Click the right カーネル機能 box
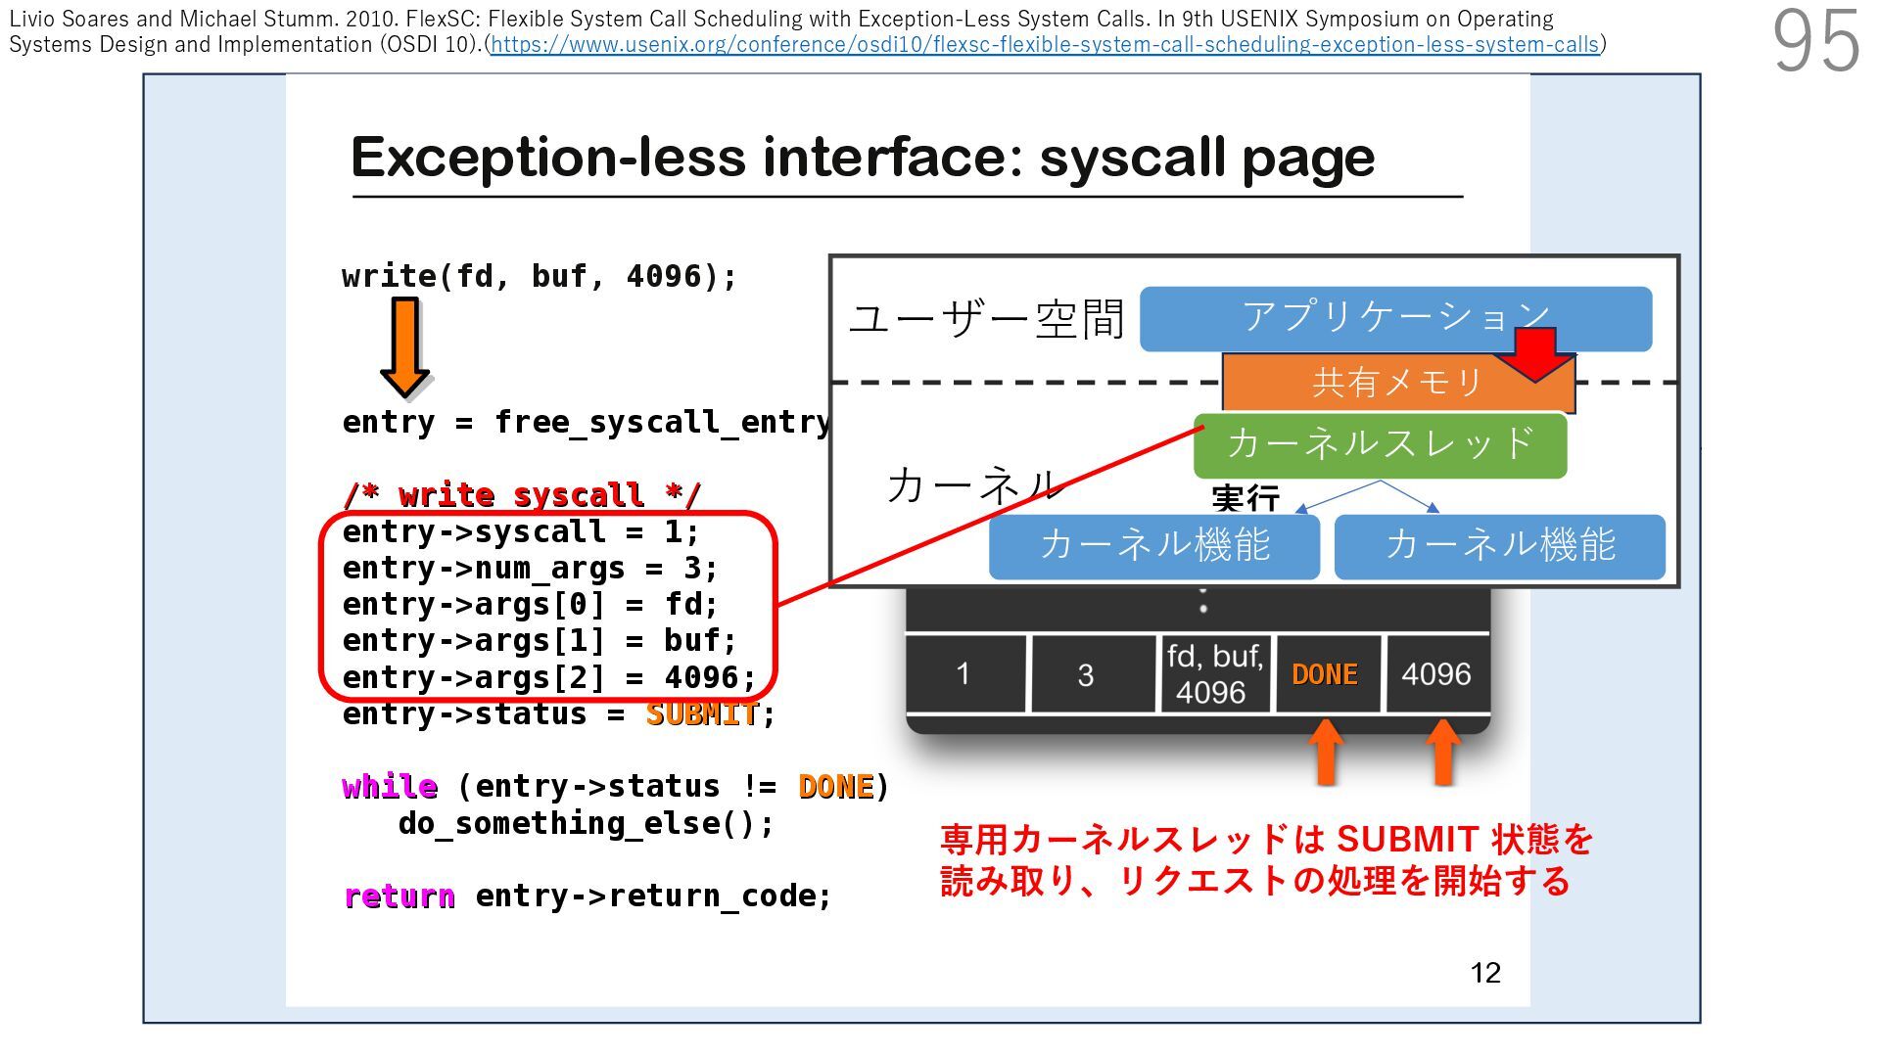The image size is (1880, 1057). (1499, 546)
